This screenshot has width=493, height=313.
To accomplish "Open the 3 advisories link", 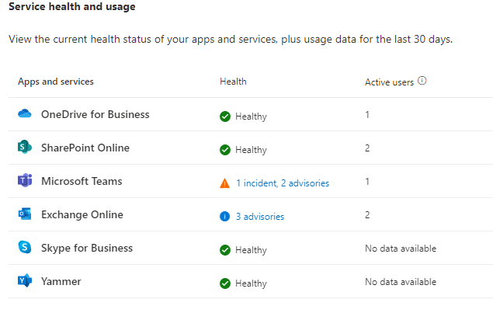I will click(x=260, y=217).
